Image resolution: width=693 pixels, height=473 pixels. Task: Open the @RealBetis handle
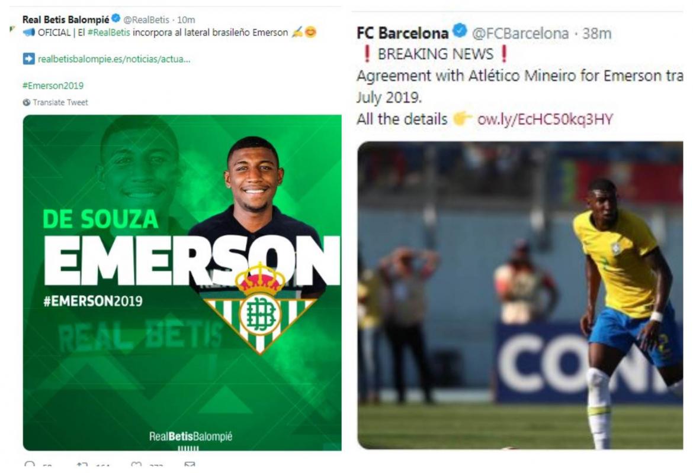pyautogui.click(x=146, y=20)
